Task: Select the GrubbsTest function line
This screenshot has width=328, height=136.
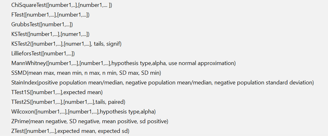Action: 42,24
